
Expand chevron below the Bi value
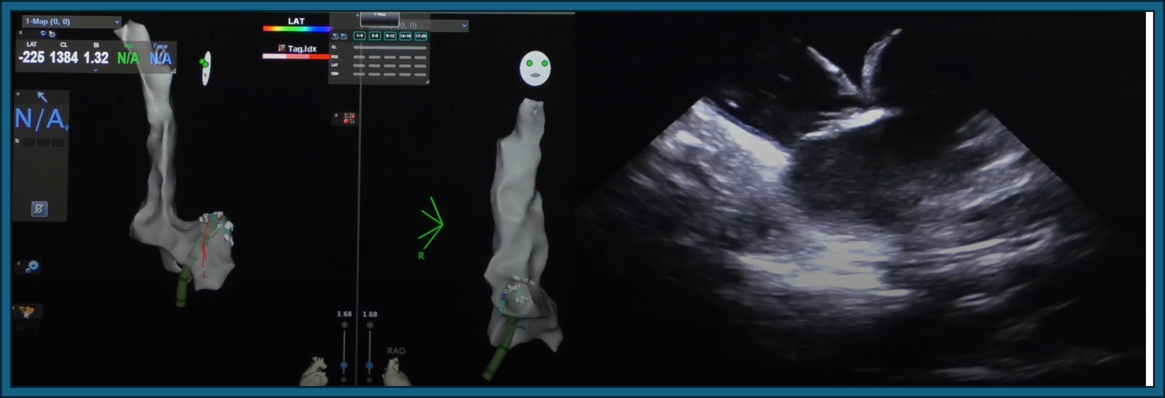tap(95, 70)
